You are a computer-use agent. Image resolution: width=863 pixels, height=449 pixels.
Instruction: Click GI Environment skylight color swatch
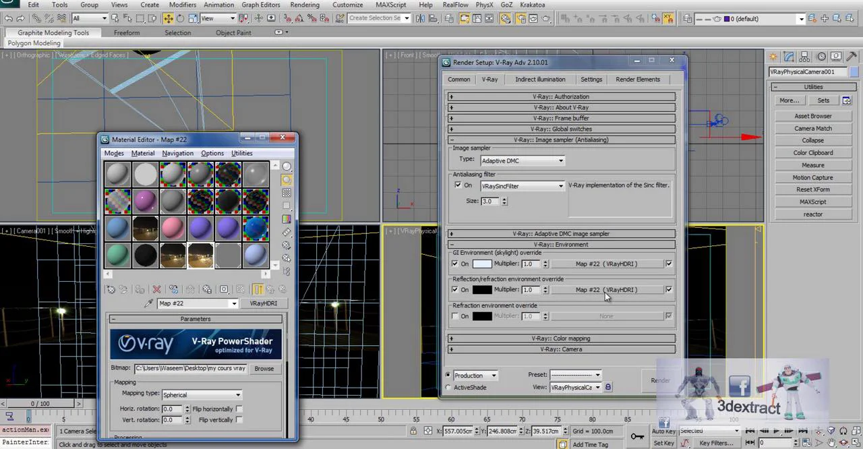[482, 264]
